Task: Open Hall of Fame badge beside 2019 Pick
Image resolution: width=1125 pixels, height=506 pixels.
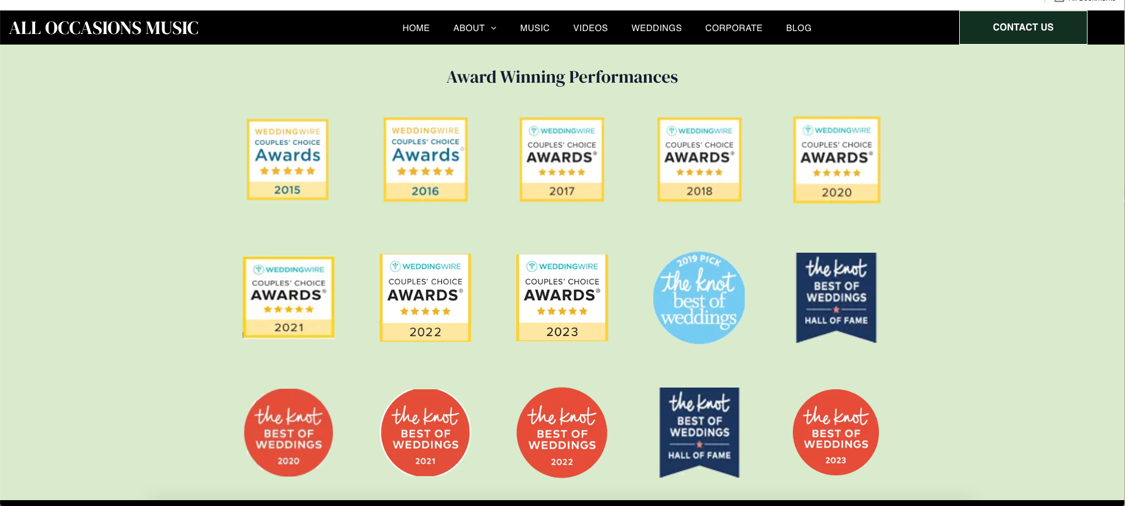Action: 836,298
